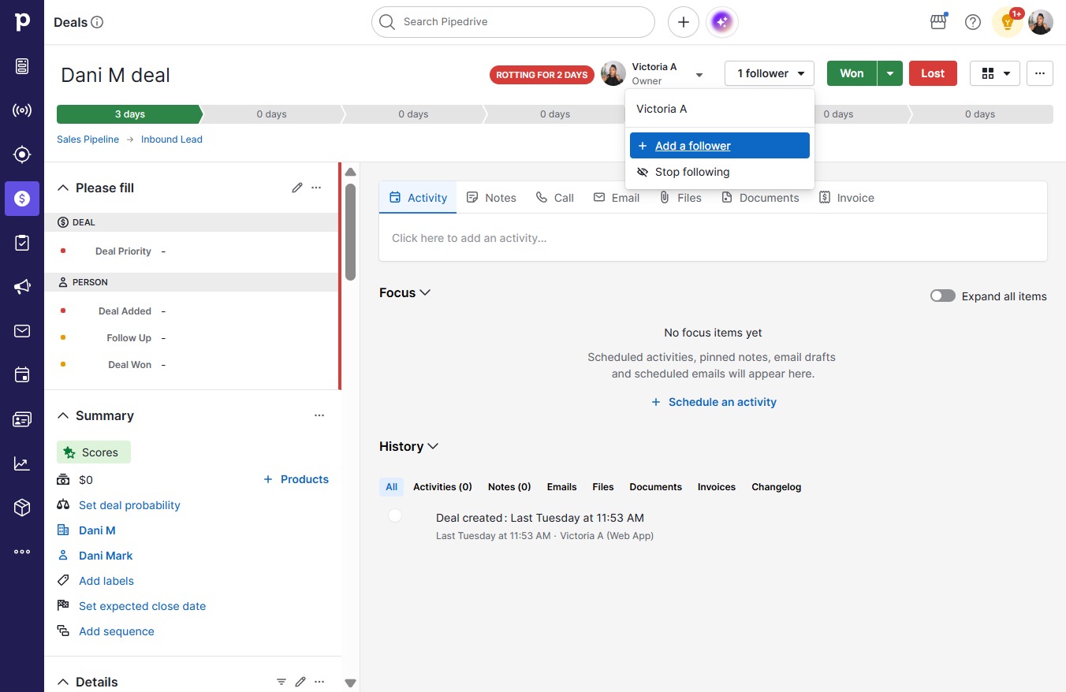Open the deal more options ellipsis button

(1040, 73)
